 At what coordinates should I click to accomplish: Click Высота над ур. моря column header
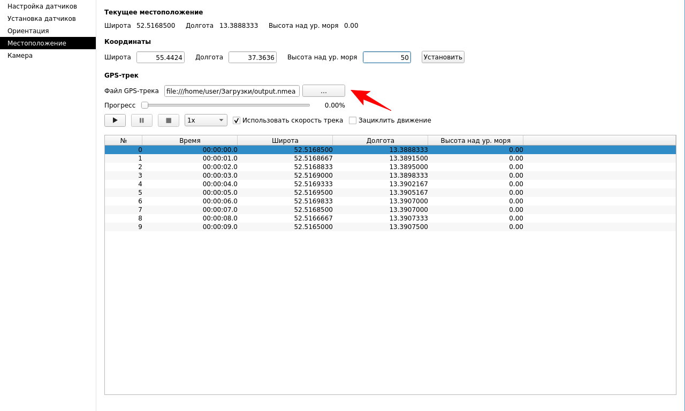pyautogui.click(x=476, y=141)
